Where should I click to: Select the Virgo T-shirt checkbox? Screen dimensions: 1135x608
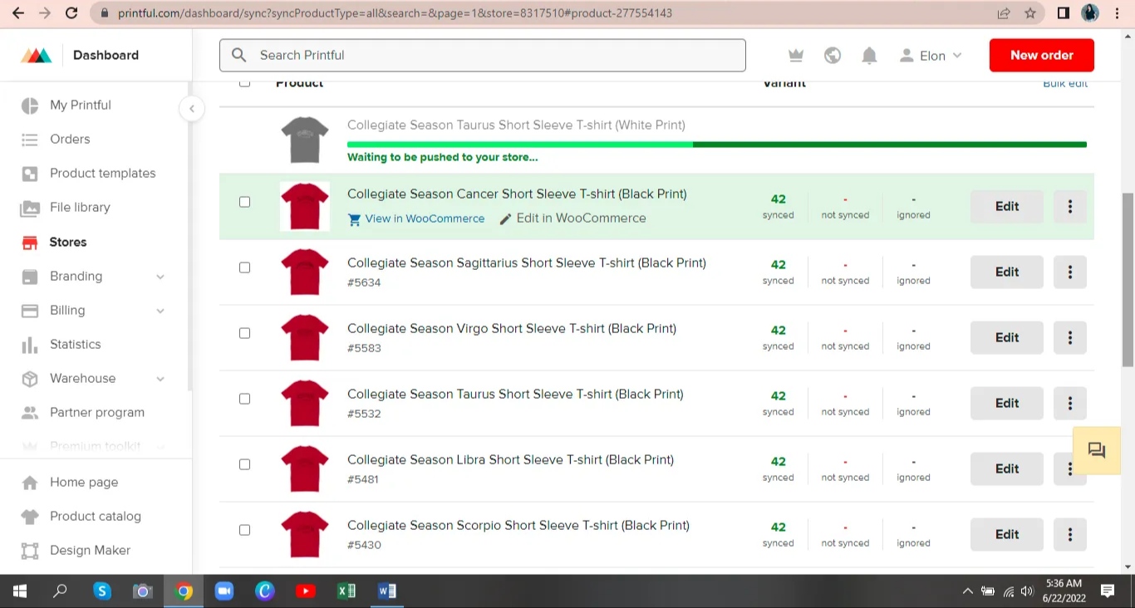244,333
